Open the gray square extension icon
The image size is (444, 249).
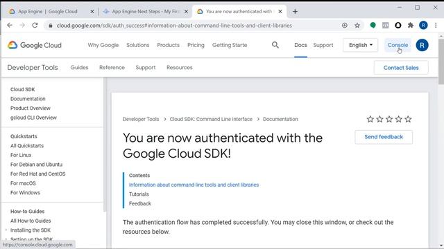click(x=386, y=26)
